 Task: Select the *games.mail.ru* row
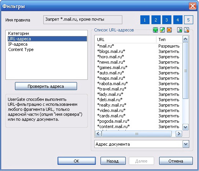[x=139, y=67]
